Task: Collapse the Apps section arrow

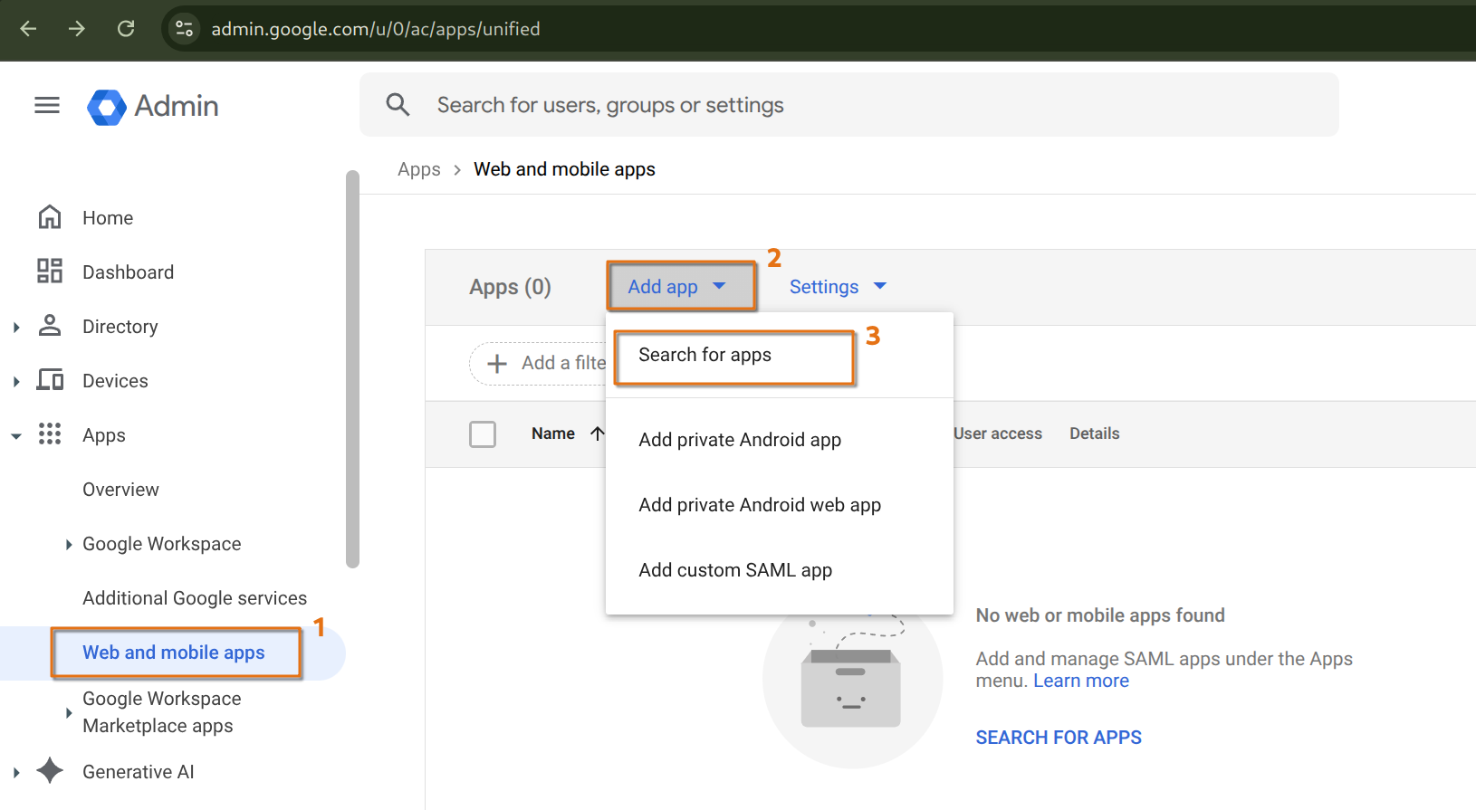Action: [x=16, y=435]
